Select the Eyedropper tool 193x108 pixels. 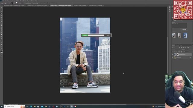pos(2,19)
